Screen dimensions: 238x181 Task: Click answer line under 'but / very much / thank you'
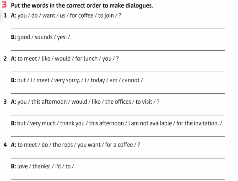118,136
